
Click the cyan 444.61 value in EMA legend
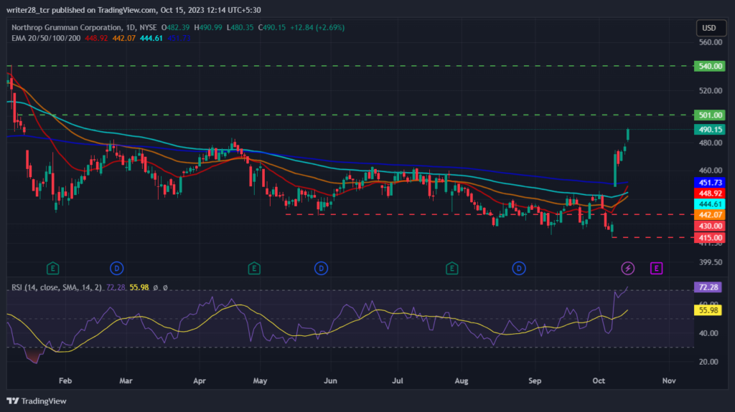click(151, 39)
